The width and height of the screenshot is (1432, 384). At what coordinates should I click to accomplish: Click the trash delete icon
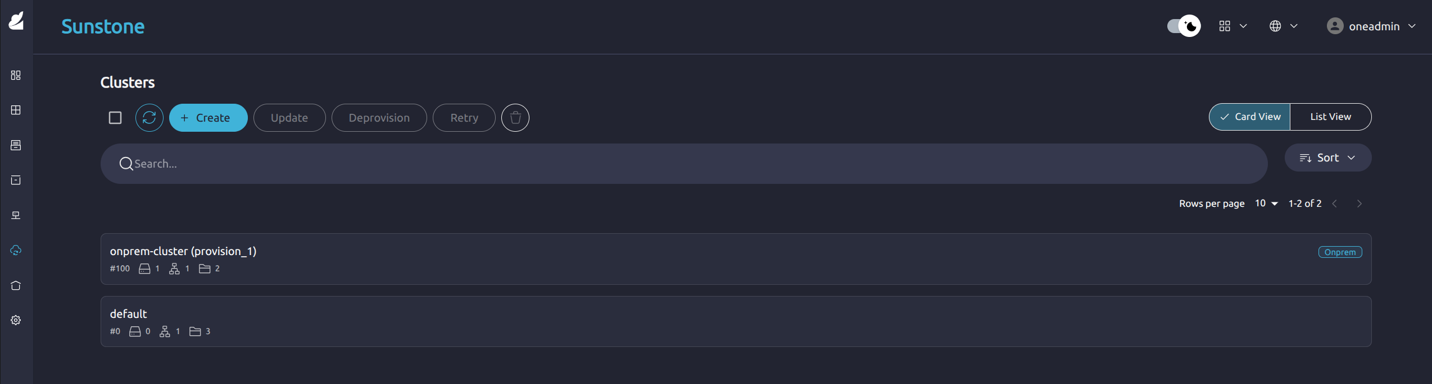[x=515, y=118]
